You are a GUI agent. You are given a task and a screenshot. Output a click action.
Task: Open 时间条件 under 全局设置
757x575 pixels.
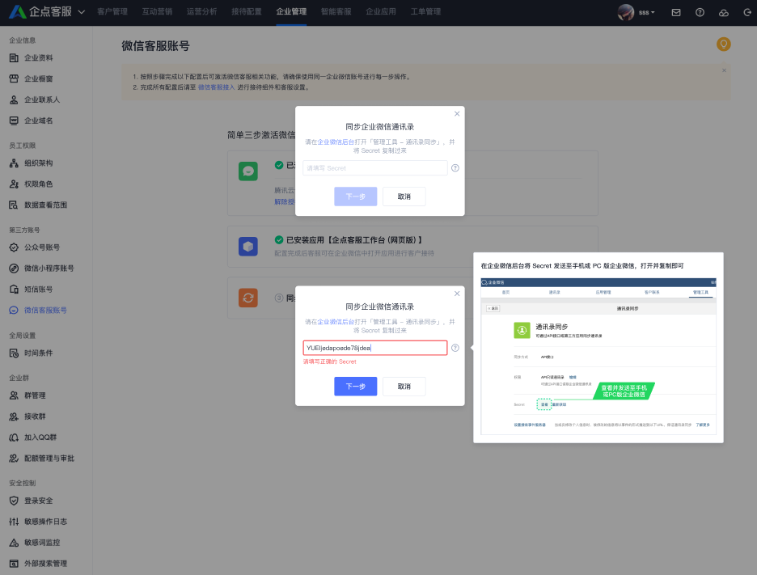(x=39, y=353)
